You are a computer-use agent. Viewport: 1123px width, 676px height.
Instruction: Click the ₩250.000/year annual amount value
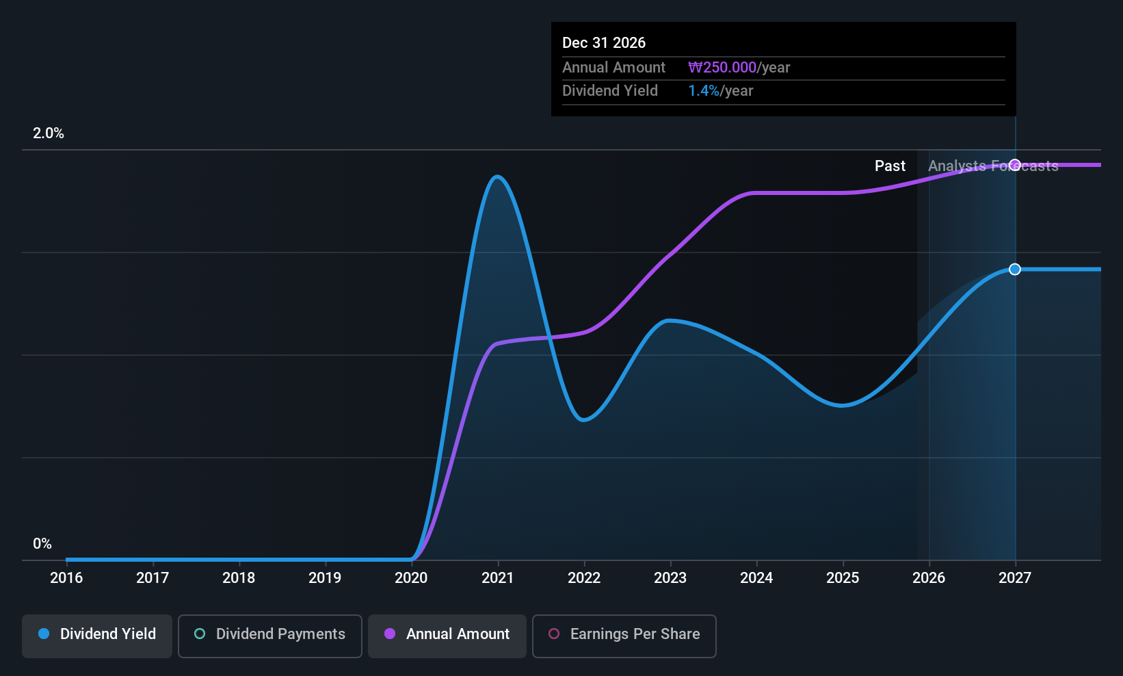click(x=739, y=68)
